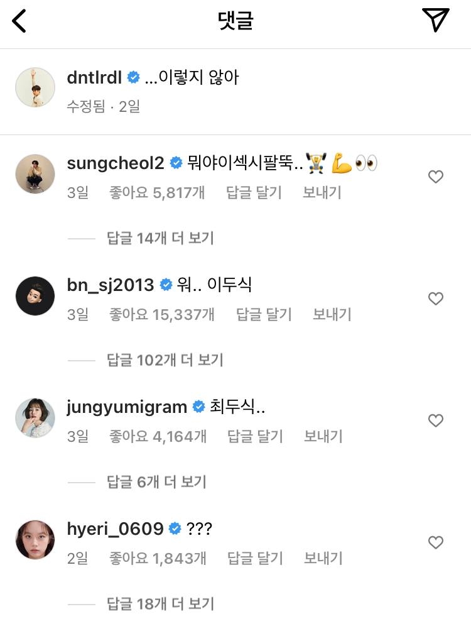The height and width of the screenshot is (636, 471).
Task: Show 18 more replies under hyeri_0609
Action: (160, 604)
